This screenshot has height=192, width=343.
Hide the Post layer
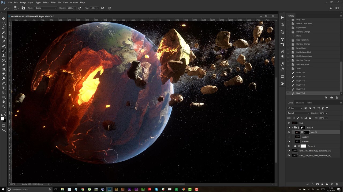point(289,123)
